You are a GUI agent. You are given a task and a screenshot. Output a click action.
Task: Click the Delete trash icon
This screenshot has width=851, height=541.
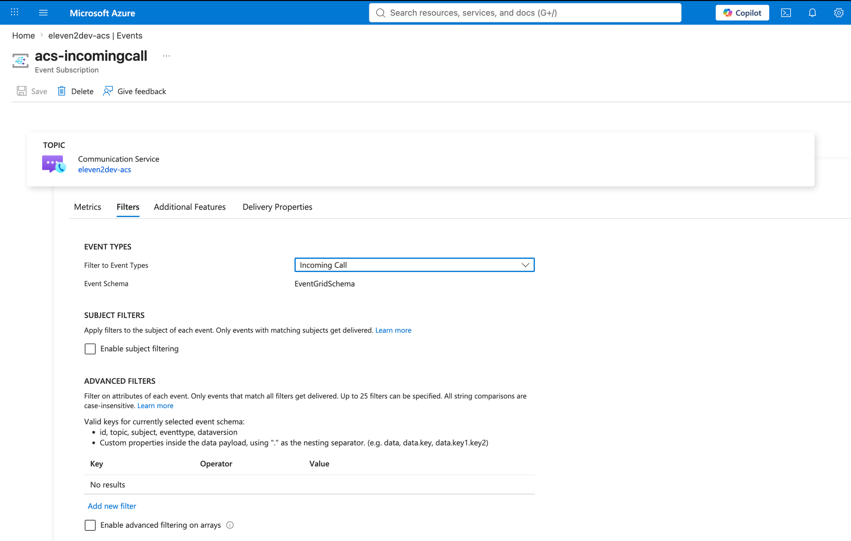(62, 91)
